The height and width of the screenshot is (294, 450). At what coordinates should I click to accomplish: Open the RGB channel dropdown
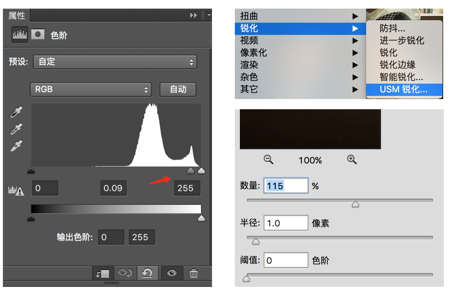pos(91,89)
